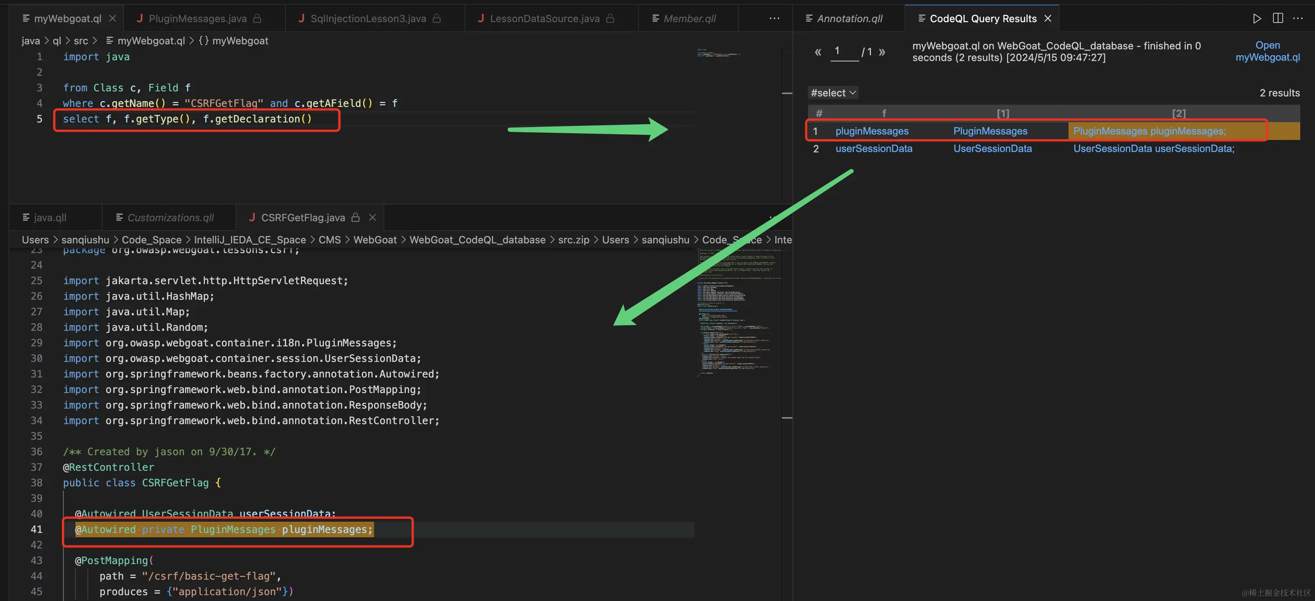Click the read-only lock icon on CSRFGetFlag.java tab

pyautogui.click(x=356, y=217)
